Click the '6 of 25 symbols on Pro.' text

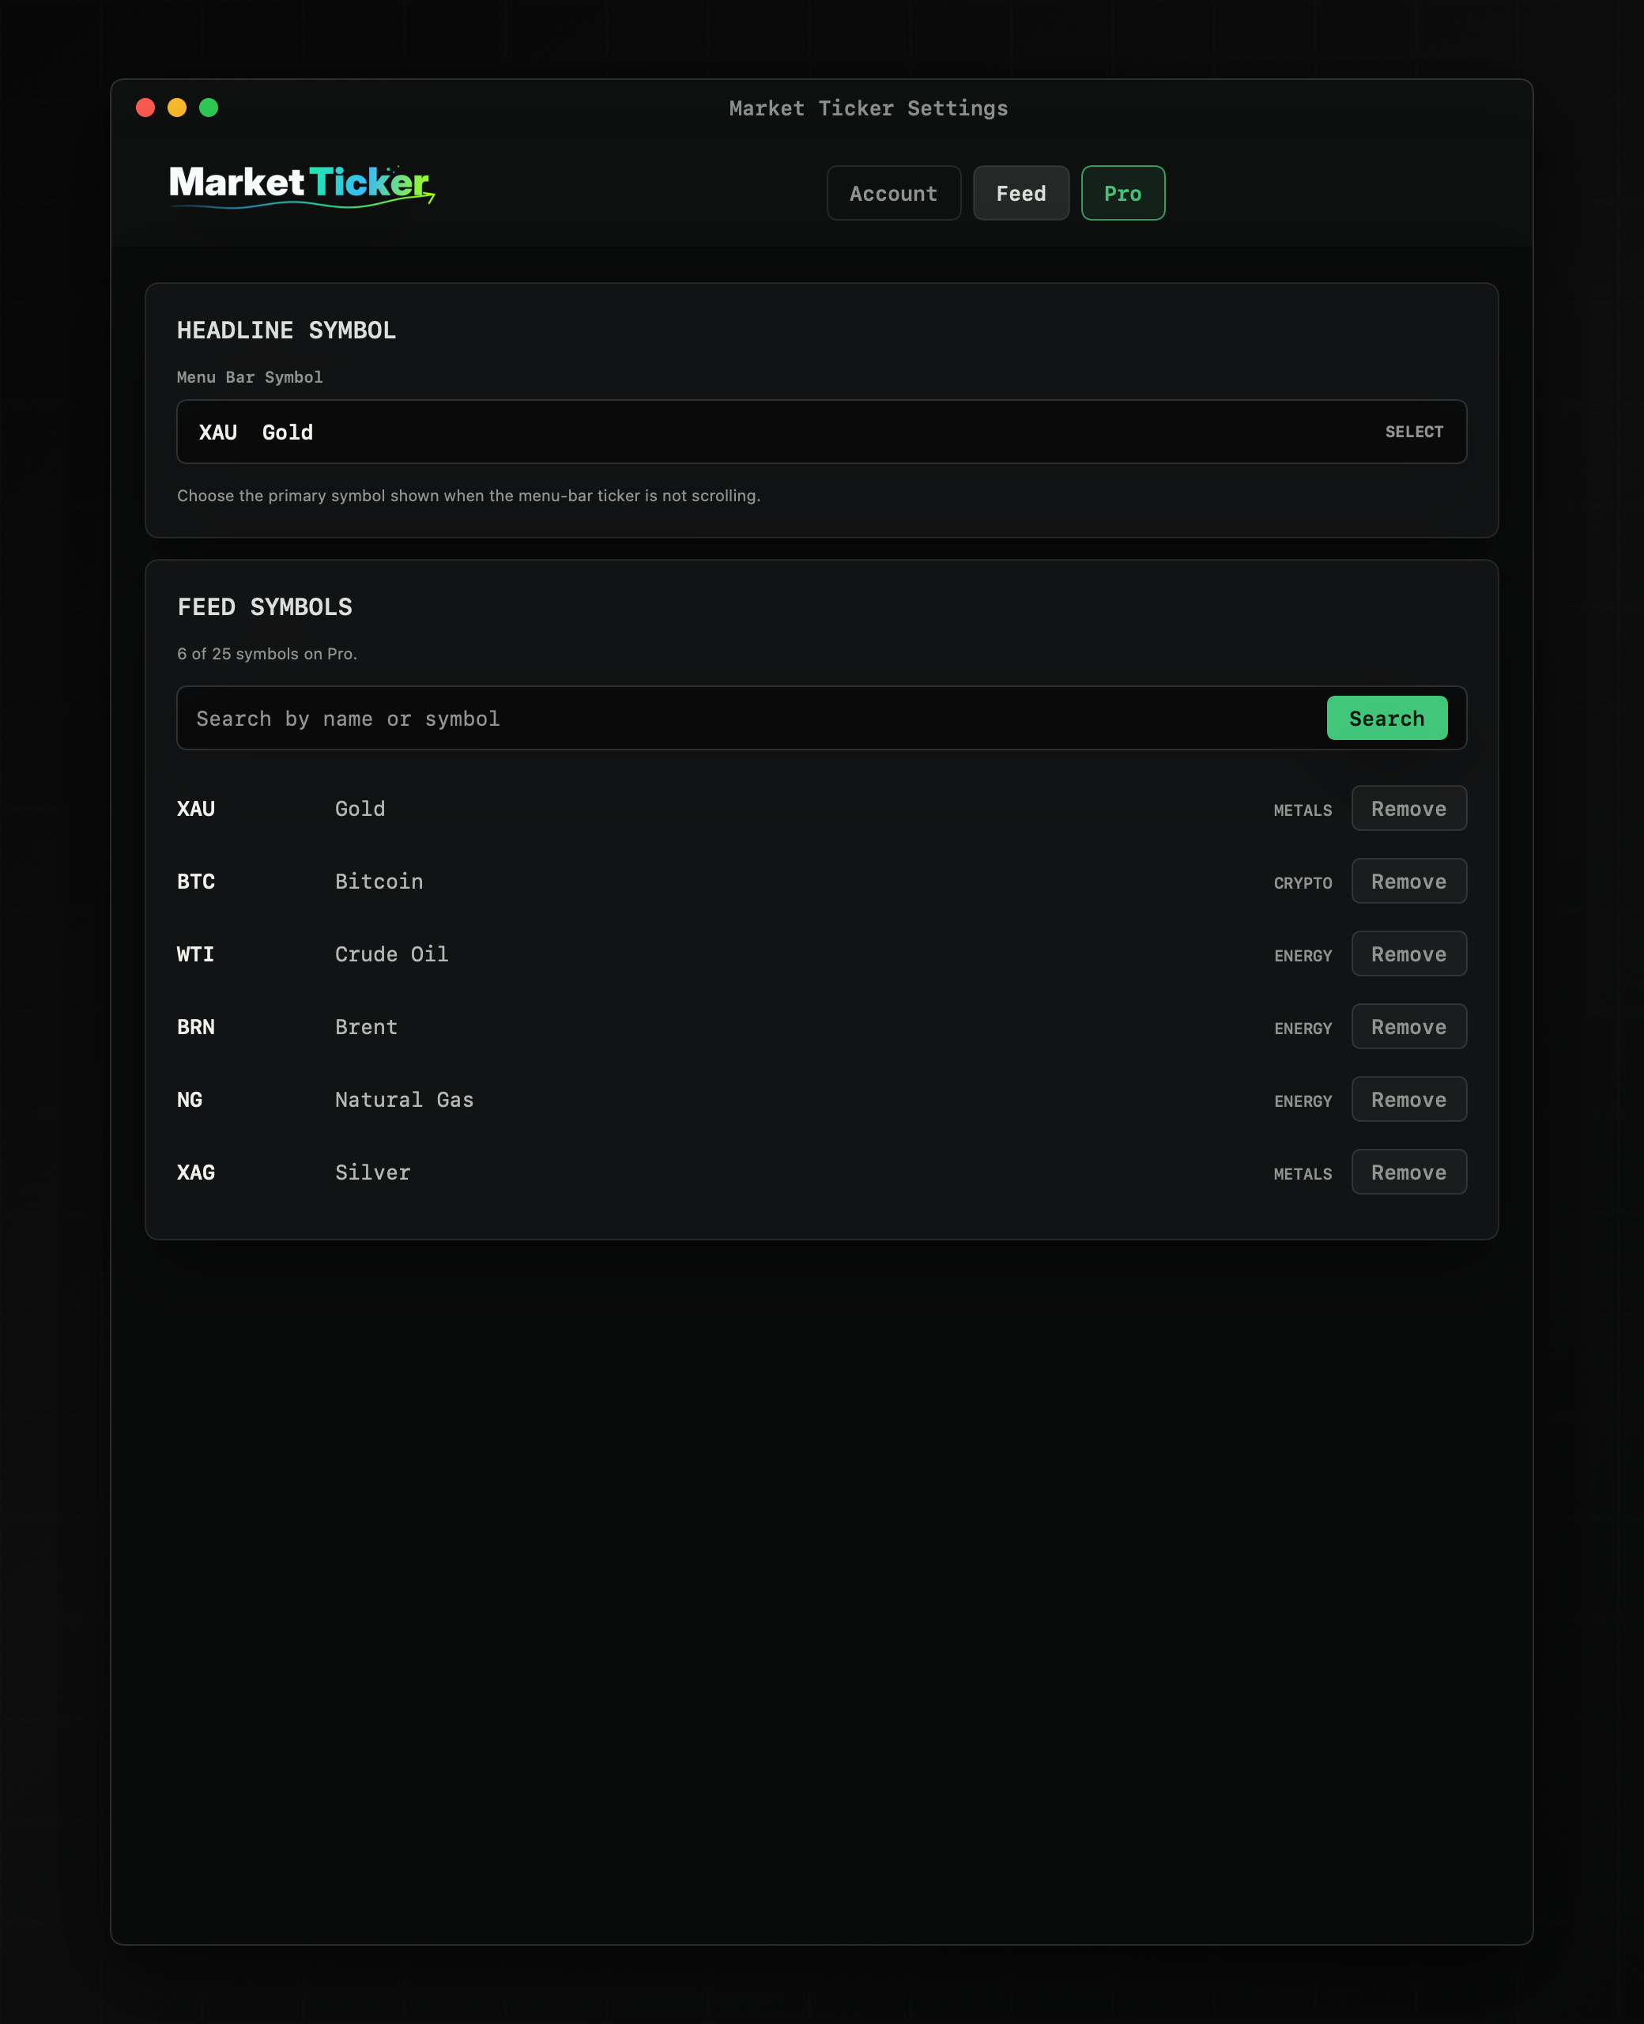(x=267, y=655)
